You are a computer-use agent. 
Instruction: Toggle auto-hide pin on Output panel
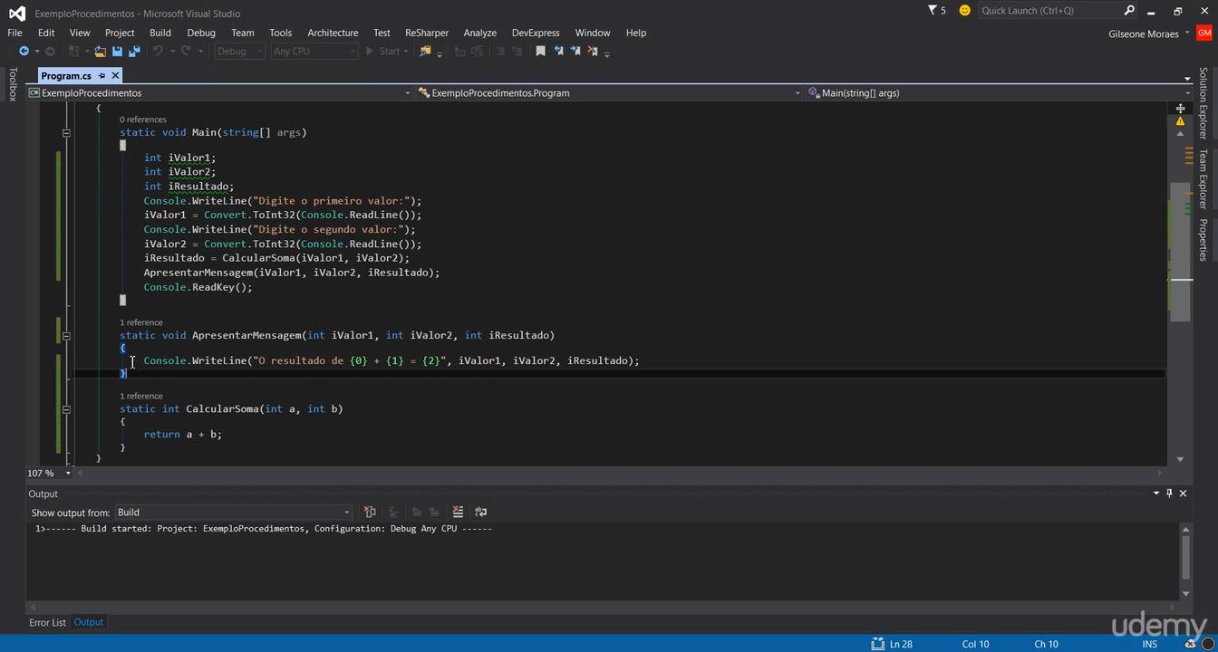(x=1169, y=494)
